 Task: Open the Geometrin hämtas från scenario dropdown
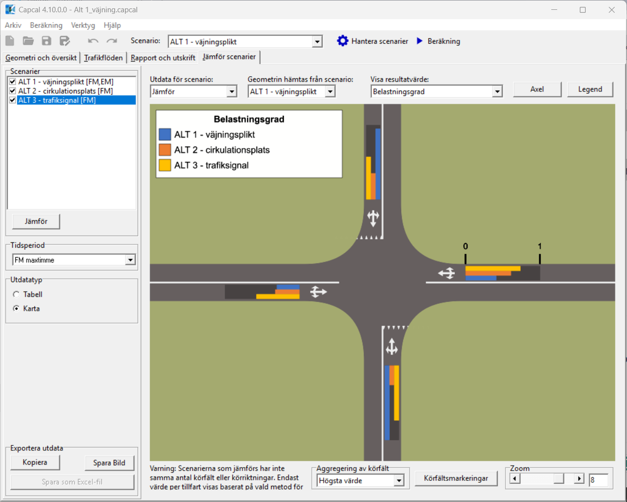[330, 91]
